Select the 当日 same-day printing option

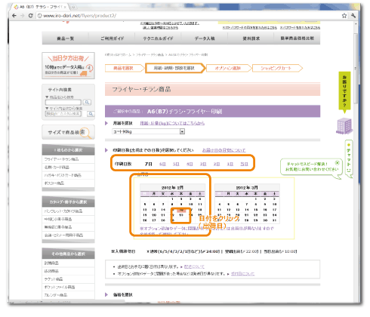(244, 164)
